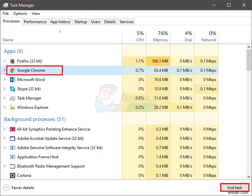This screenshot has height=196, width=252.
Task: Select the Microsoft Word row name
Action: coord(31,80)
